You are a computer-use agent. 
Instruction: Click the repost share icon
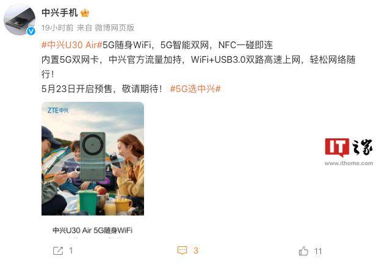pyautogui.click(x=58, y=251)
